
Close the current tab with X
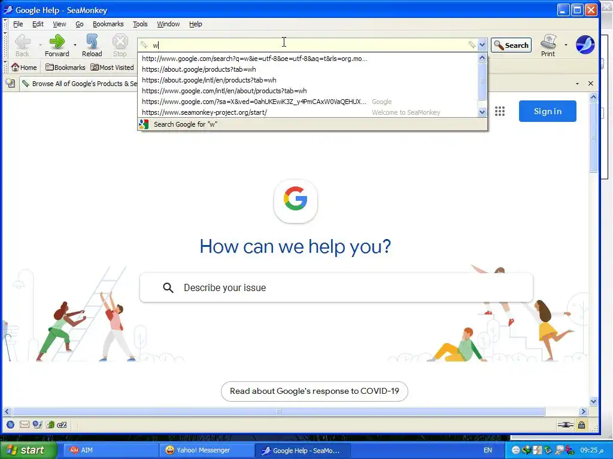tap(591, 84)
